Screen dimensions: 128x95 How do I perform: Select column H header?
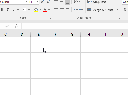pos(89,35)
